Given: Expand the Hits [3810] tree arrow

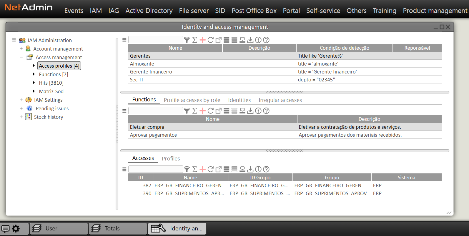Looking at the screenshot, I should [34, 83].
